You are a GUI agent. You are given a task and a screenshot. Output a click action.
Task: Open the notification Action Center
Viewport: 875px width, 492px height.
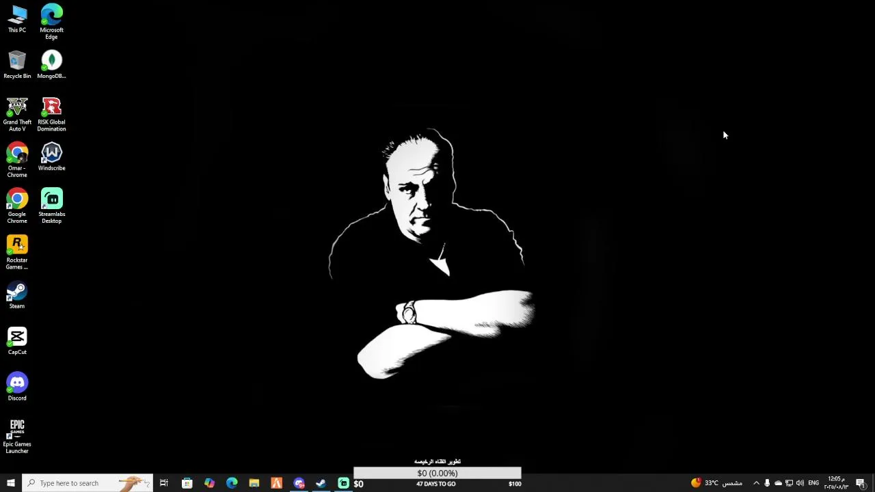pyautogui.click(x=861, y=483)
